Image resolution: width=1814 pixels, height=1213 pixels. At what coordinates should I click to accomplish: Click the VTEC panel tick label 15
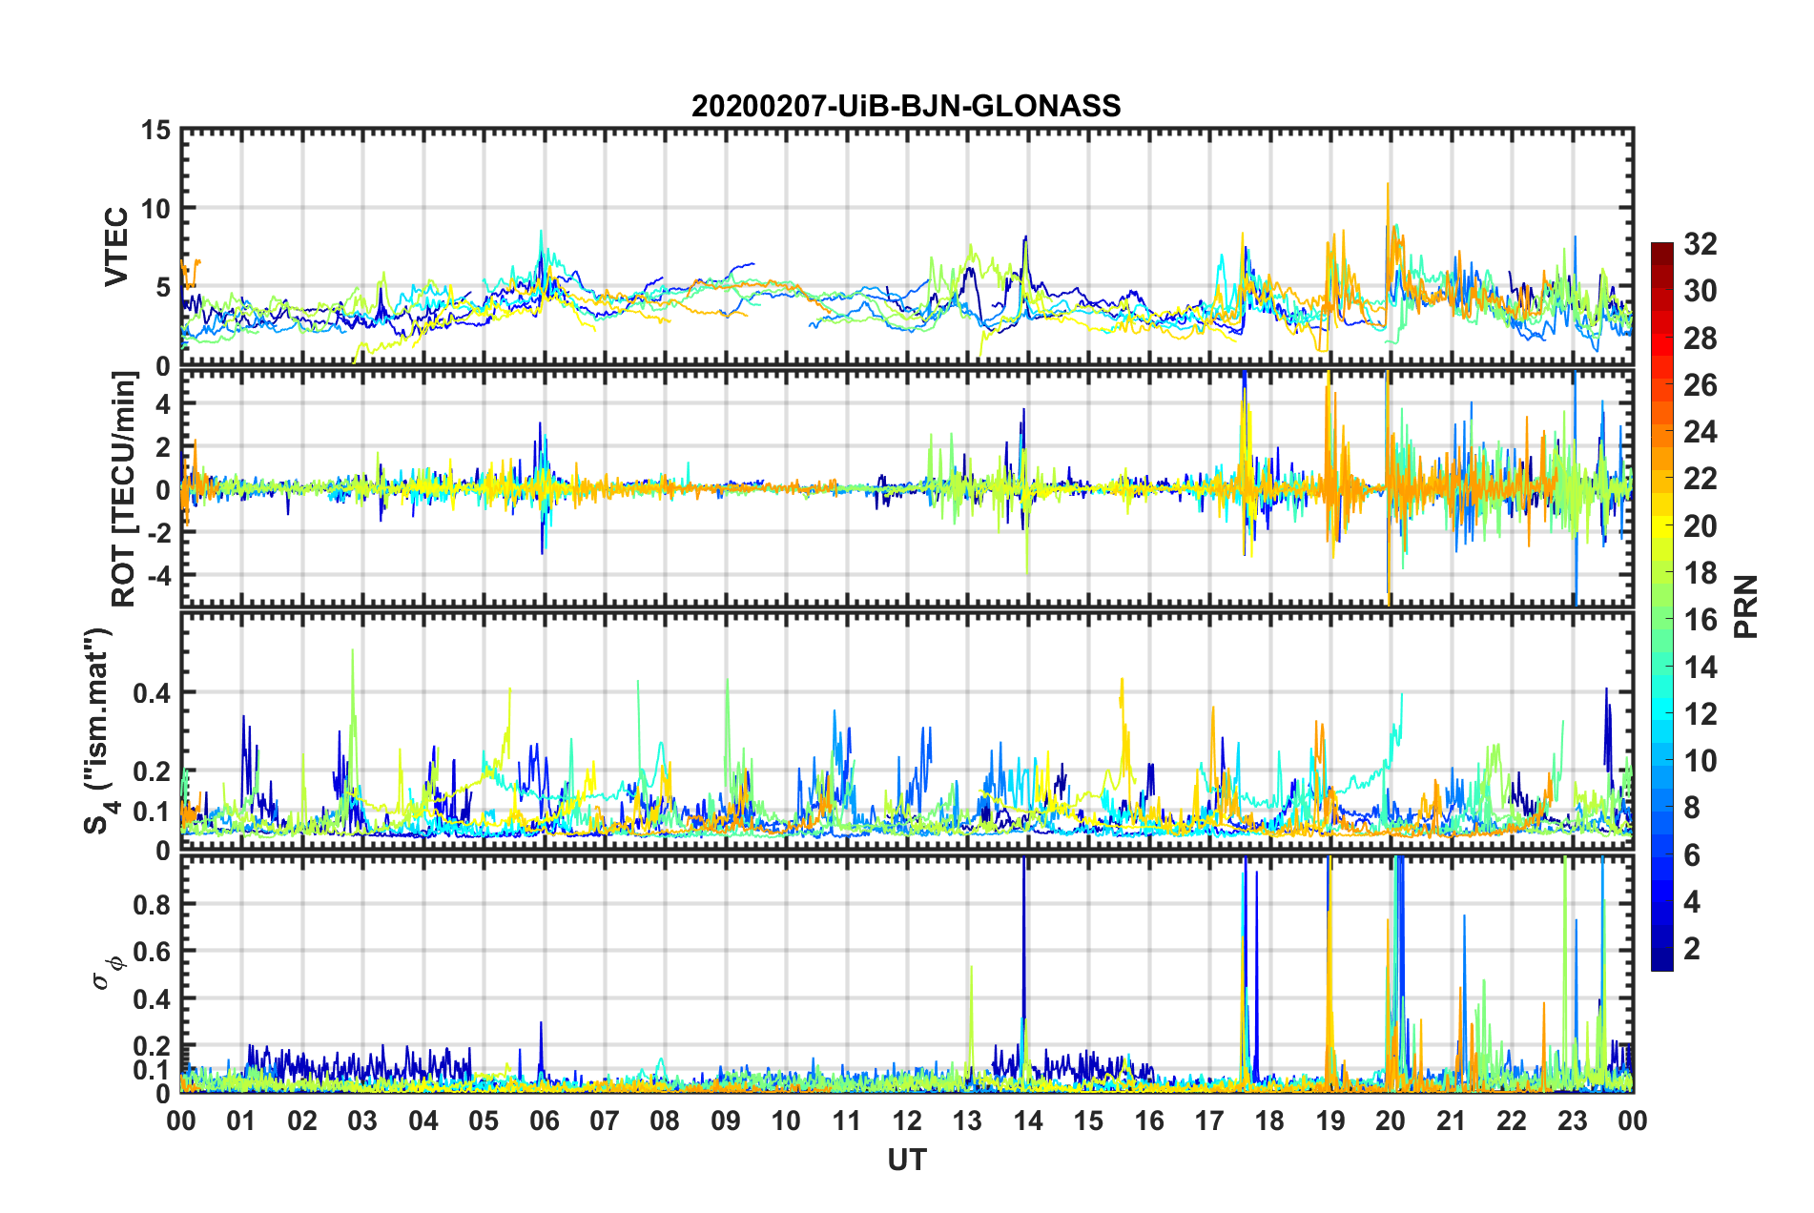[155, 130]
